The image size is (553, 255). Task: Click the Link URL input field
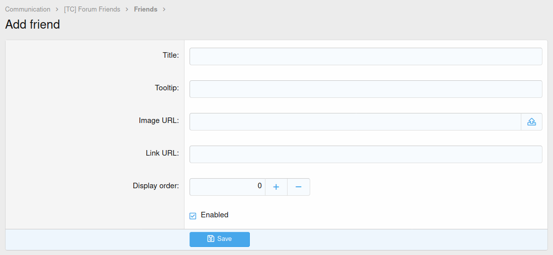coord(365,154)
